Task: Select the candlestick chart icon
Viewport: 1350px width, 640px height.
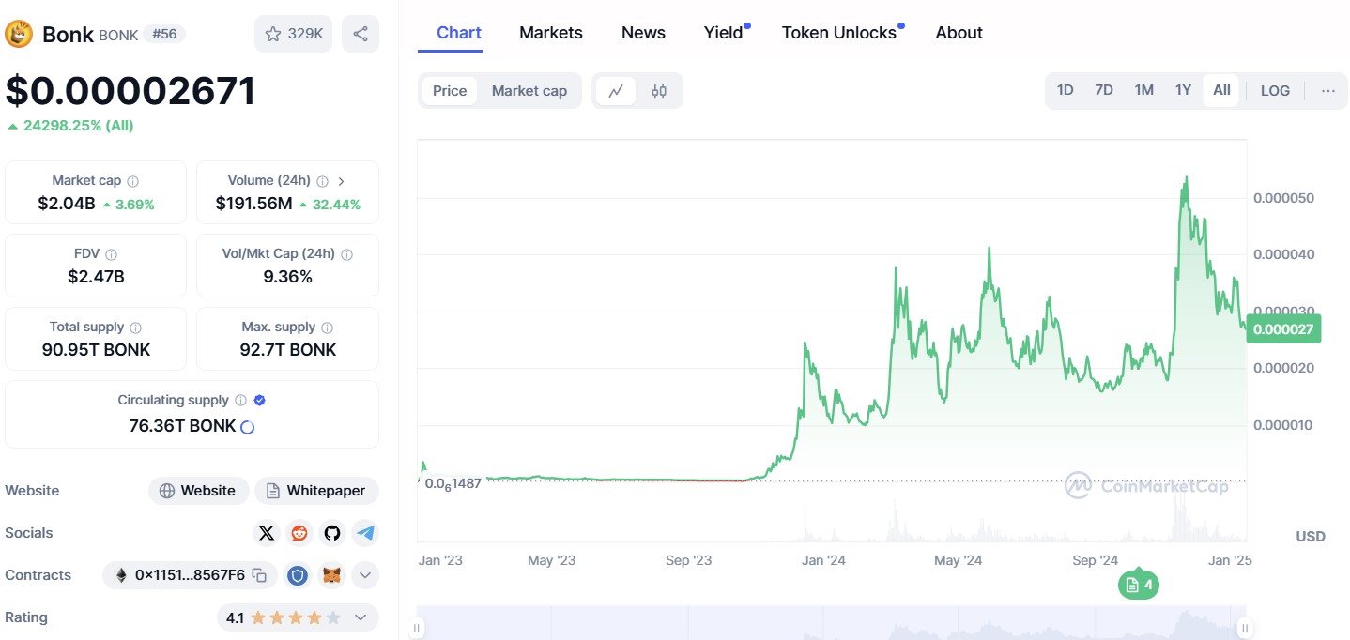Action: pyautogui.click(x=658, y=90)
